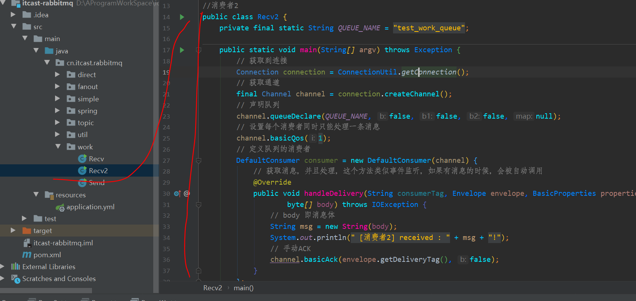The height and width of the screenshot is (301, 636).
Task: Click the override gutter icon at line 30
Action: click(x=177, y=193)
